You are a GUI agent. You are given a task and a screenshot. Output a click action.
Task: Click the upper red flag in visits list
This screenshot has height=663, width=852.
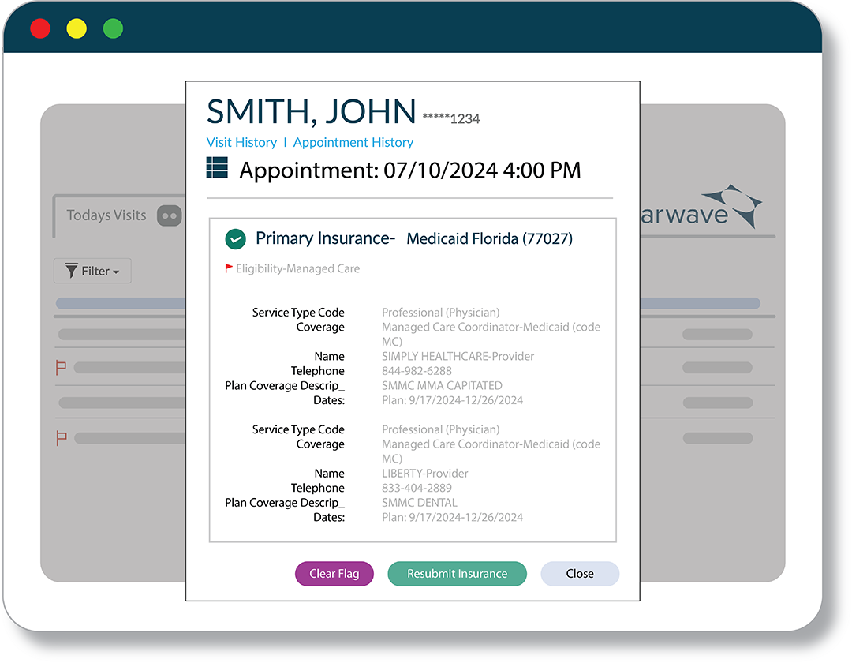click(x=61, y=368)
